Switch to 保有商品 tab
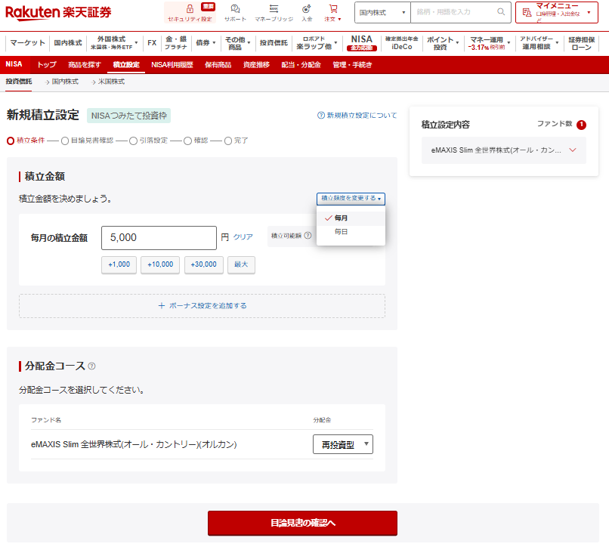This screenshot has height=550, width=609. pos(218,64)
